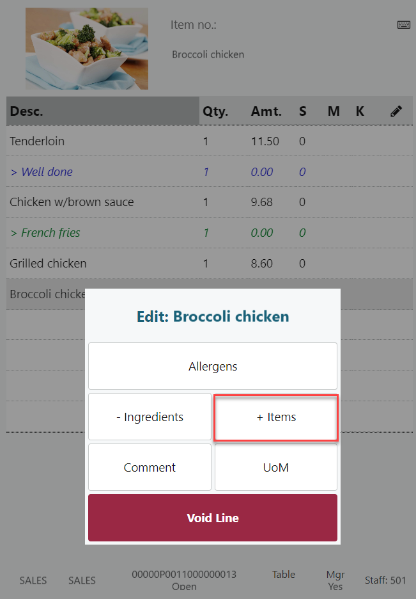
Task: Click the Staff: 501 status label
Action: [385, 580]
